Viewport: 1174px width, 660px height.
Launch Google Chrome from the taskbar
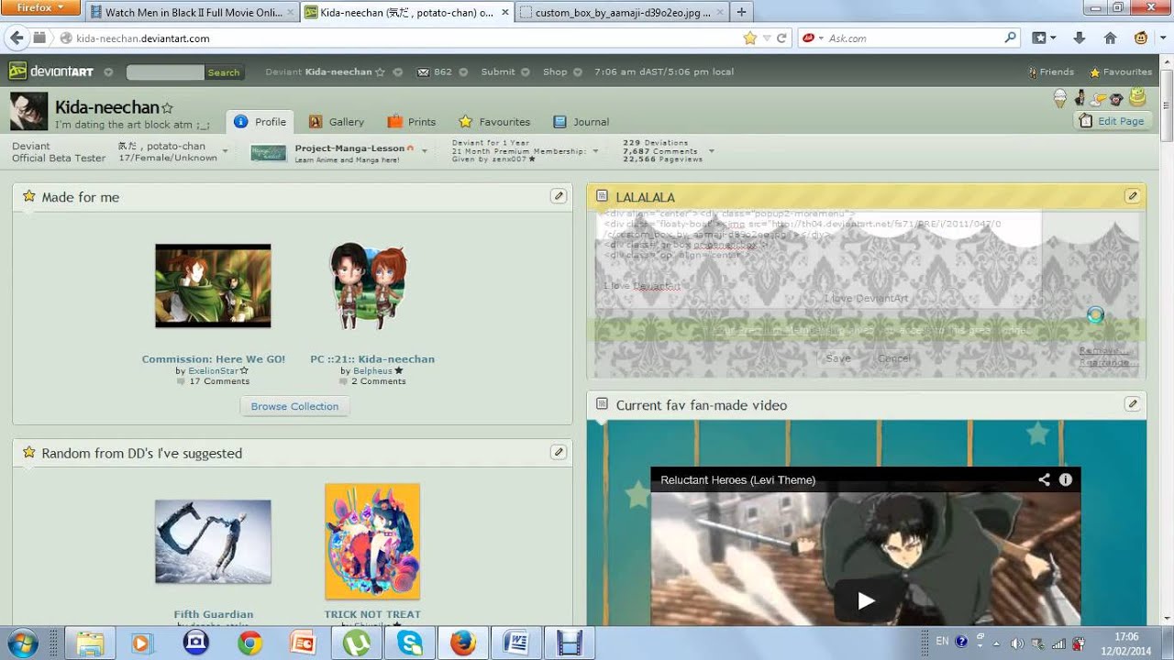coord(249,643)
